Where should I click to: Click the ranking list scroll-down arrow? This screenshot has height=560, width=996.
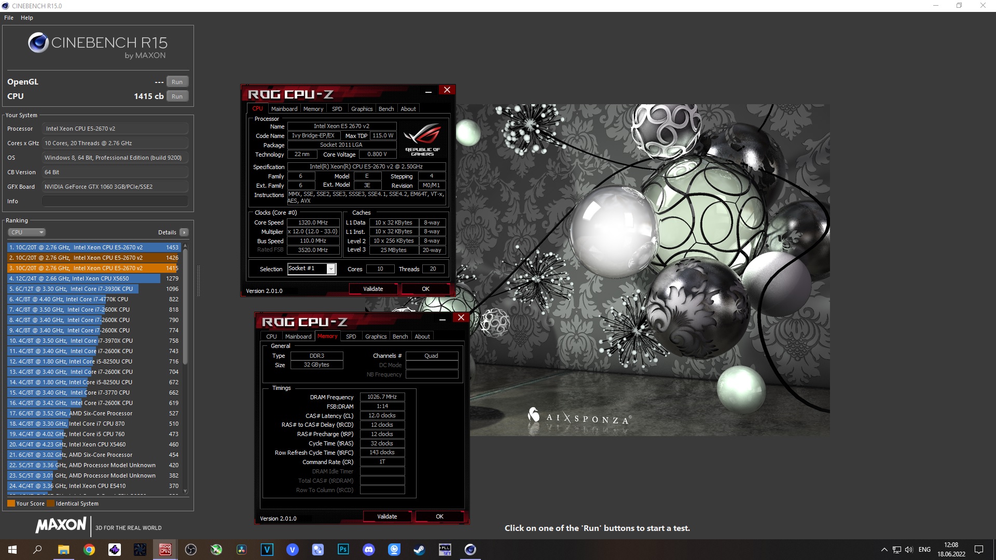[x=185, y=491]
